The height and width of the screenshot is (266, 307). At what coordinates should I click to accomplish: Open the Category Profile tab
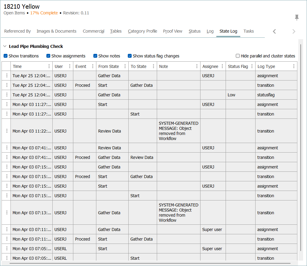click(x=142, y=31)
